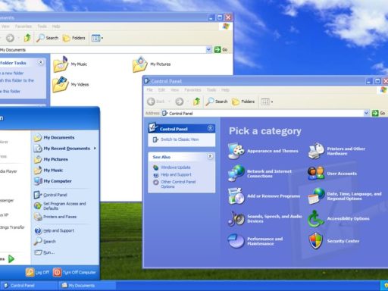388x291 pixels.
Task: Click the Windows Update link
Action: click(x=176, y=167)
